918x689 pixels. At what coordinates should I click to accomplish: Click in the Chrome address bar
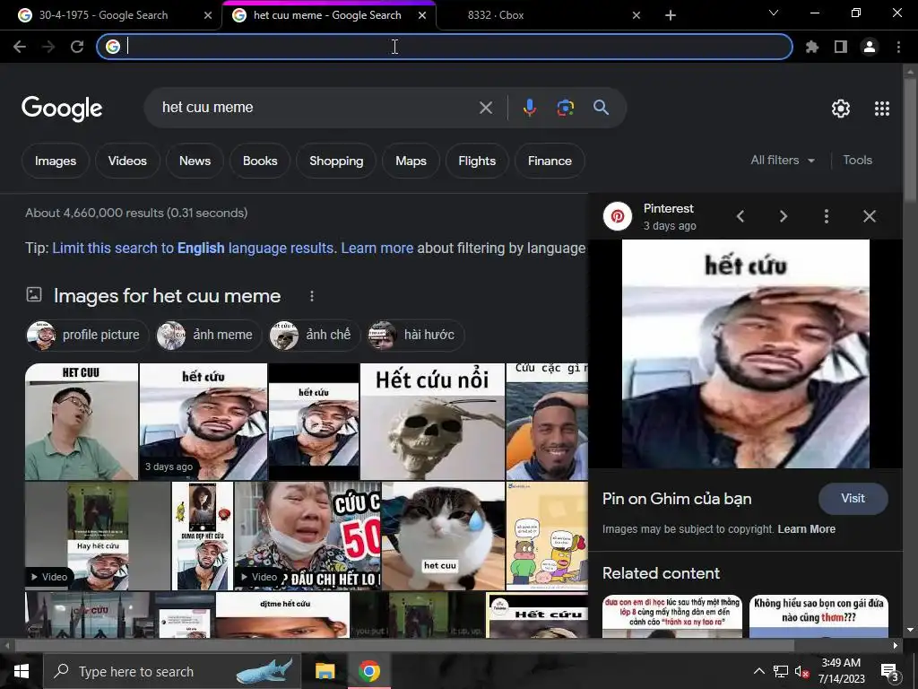point(445,47)
